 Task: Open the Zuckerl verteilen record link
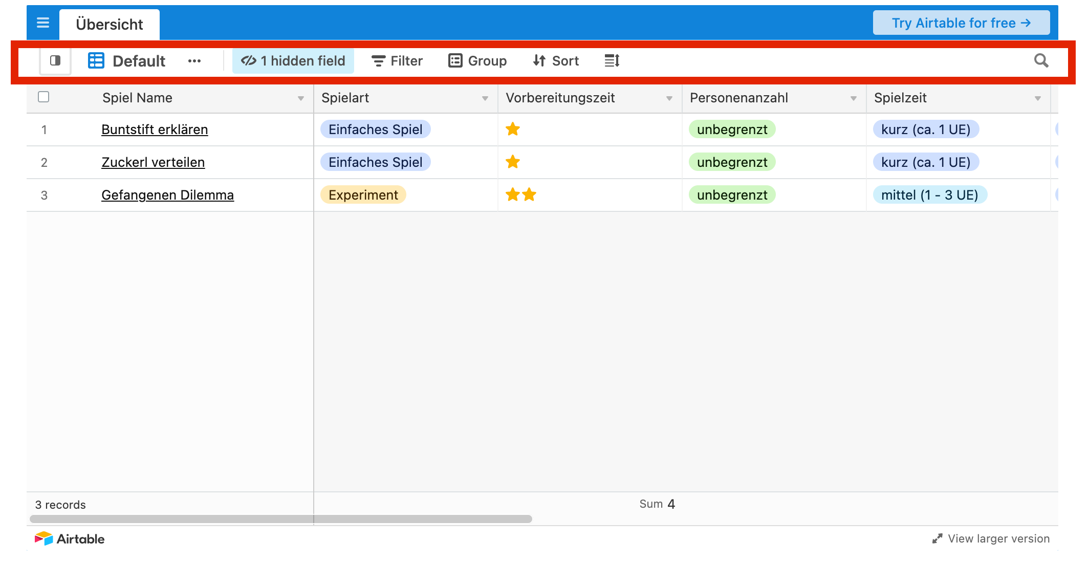tap(153, 162)
